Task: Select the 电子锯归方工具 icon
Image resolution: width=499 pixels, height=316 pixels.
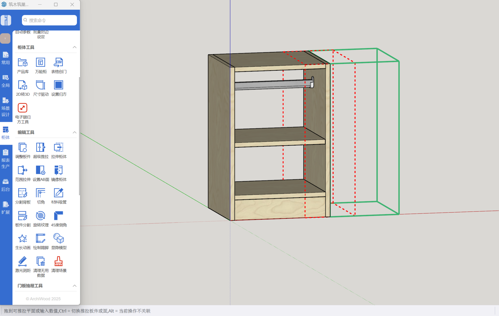Action: pyautogui.click(x=23, y=108)
